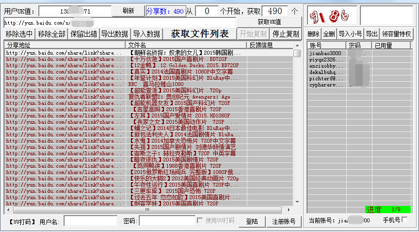
Task: Click the 获取UK值 button
Action: pyautogui.click(x=269, y=22)
